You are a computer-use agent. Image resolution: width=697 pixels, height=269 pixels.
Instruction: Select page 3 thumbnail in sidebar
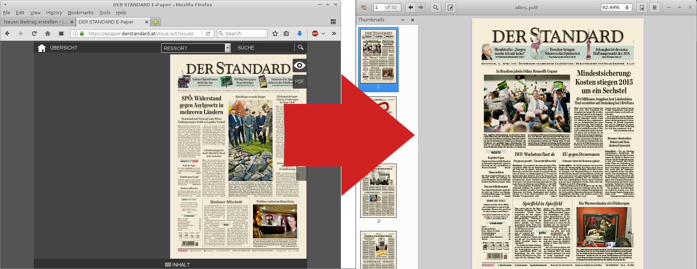tap(378, 191)
